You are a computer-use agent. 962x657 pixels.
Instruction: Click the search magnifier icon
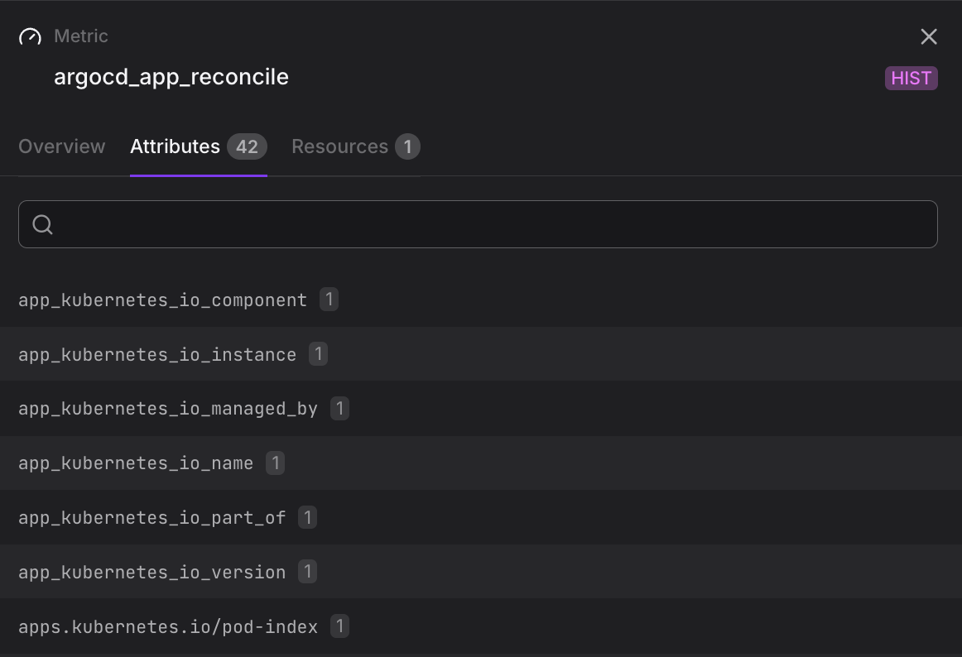(x=42, y=223)
